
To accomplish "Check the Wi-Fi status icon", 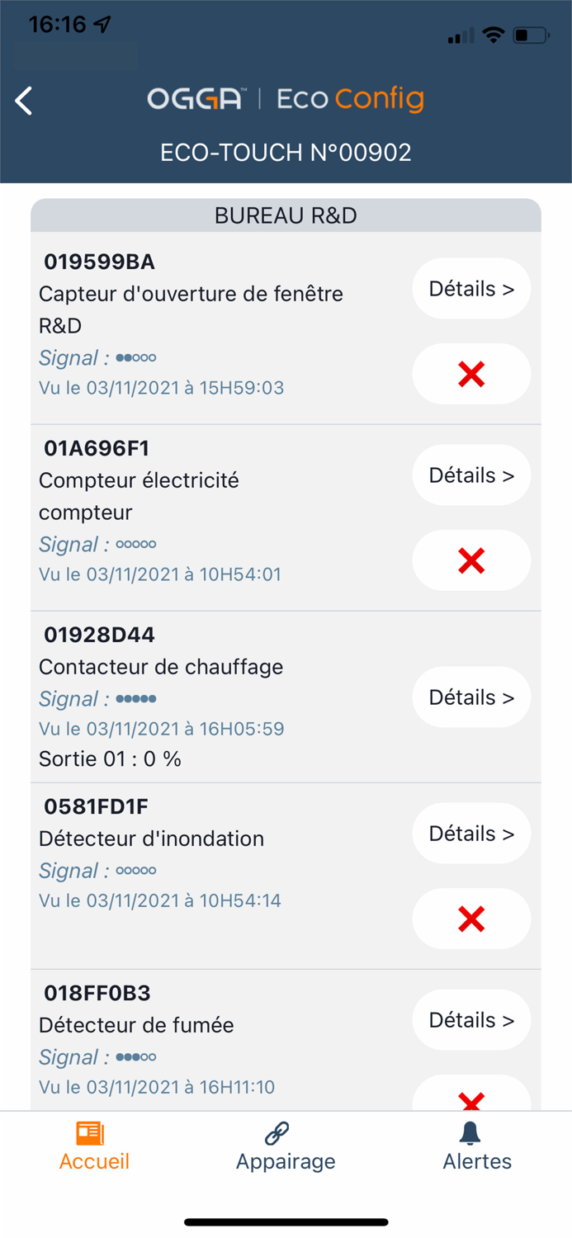I will (x=494, y=35).
